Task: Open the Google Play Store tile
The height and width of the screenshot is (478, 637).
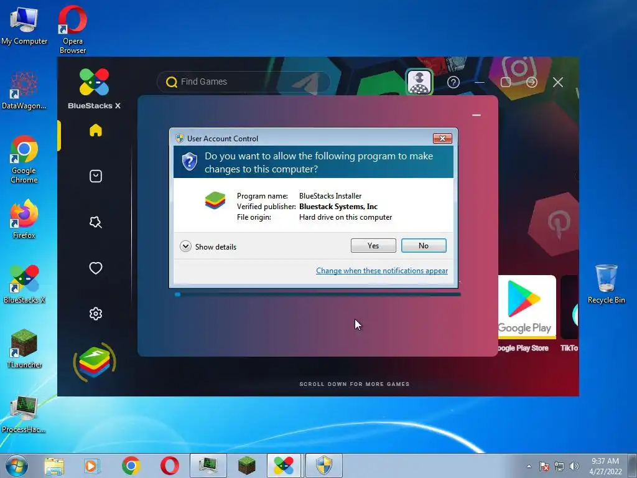Action: [527, 314]
